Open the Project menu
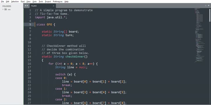The height and width of the screenshot is (105, 211). 48,2
